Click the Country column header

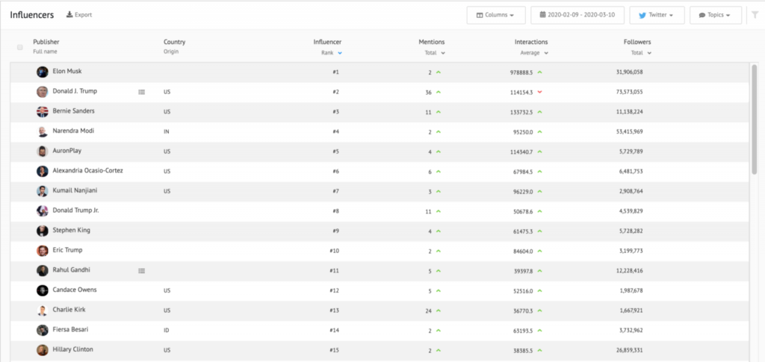coord(174,42)
